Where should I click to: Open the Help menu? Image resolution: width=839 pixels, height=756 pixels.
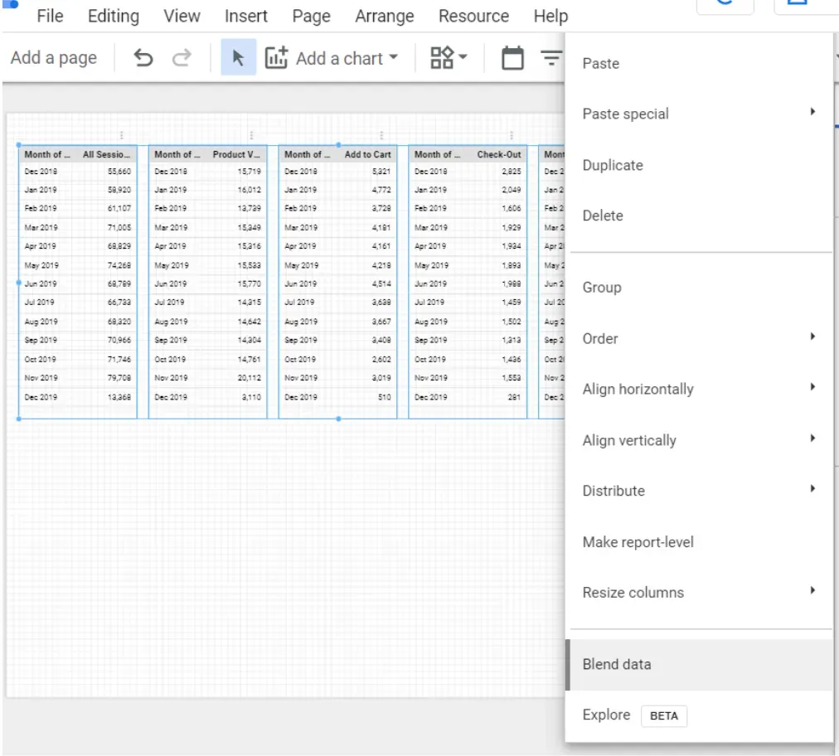(x=550, y=16)
